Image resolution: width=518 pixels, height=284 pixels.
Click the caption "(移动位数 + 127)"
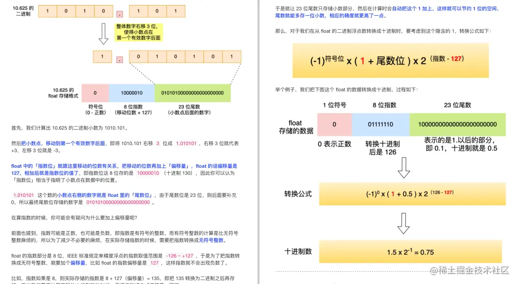coord(133,113)
